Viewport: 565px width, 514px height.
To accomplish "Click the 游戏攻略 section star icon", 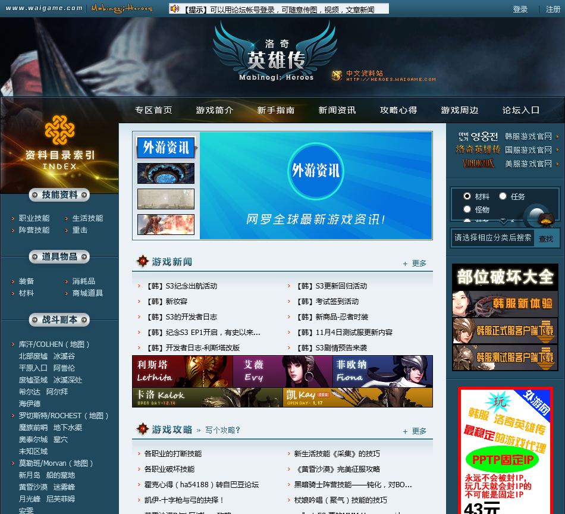I will (x=143, y=429).
